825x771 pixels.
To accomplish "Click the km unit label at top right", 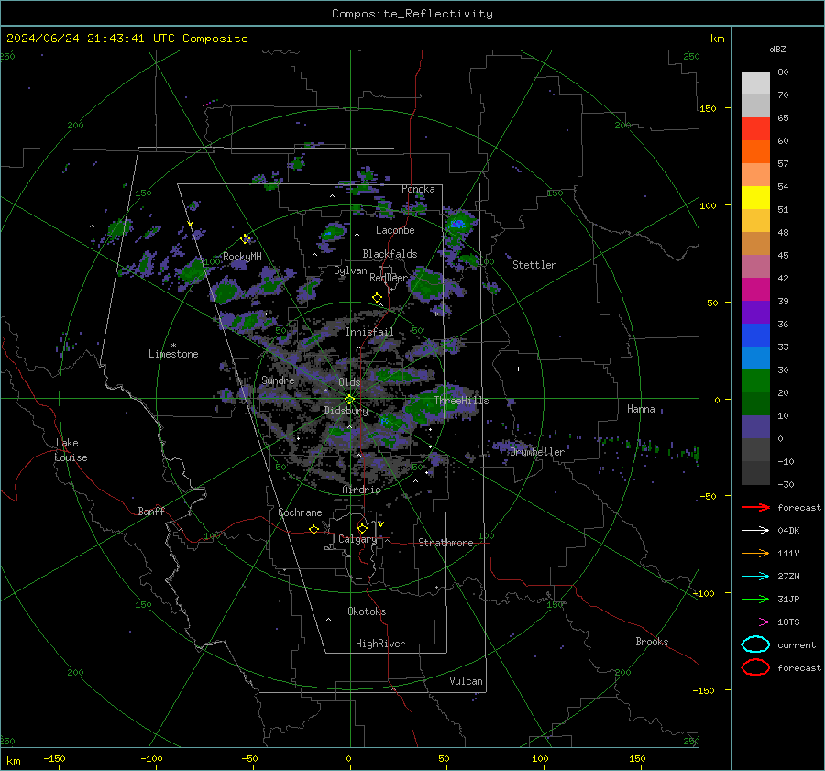I will [717, 39].
